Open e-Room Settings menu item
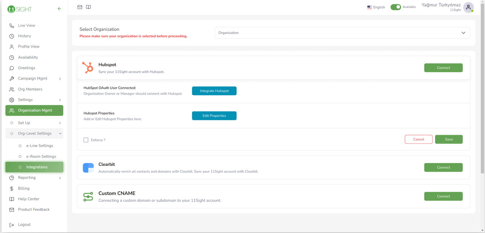Viewport: 485px width, 233px height. [x=41, y=156]
